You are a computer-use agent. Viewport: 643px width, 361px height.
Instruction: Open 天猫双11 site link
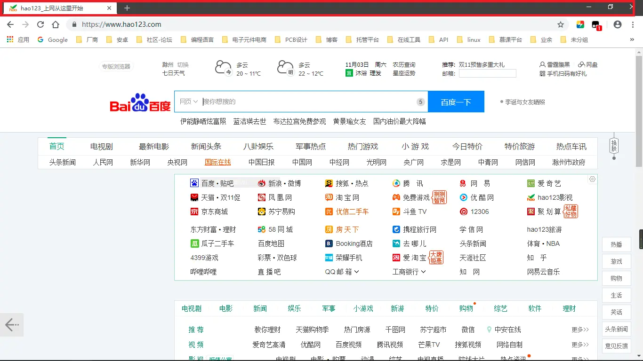pyautogui.click(x=215, y=197)
